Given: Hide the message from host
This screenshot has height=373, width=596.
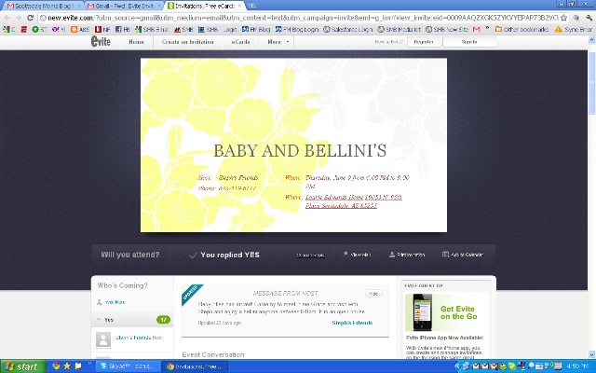Looking at the screenshot, I should click(x=373, y=294).
